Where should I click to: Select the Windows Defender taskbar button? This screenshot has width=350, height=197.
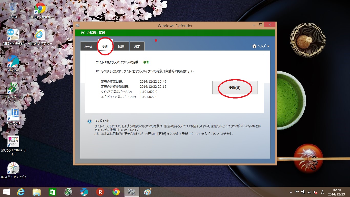click(x=132, y=192)
